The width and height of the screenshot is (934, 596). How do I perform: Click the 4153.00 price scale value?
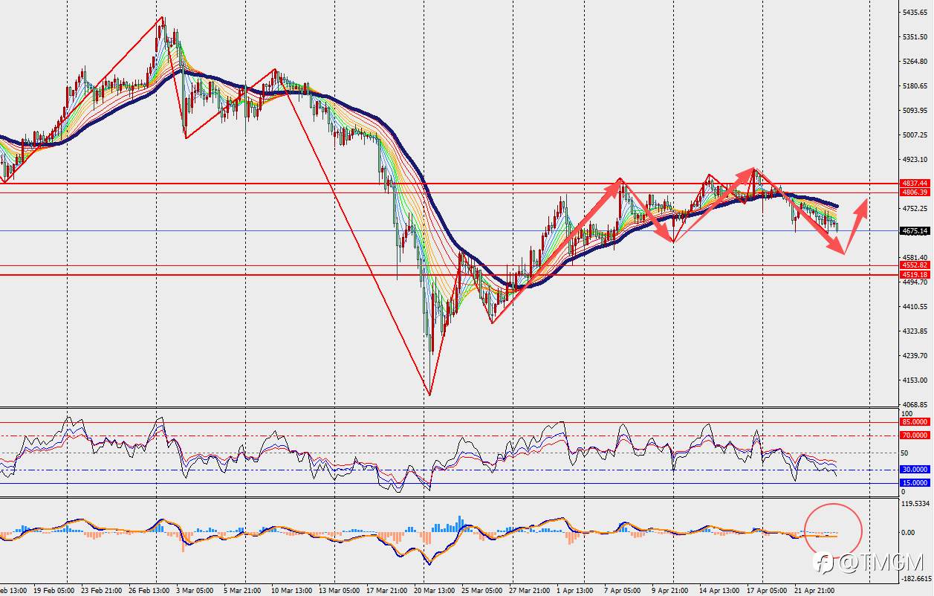click(915, 380)
